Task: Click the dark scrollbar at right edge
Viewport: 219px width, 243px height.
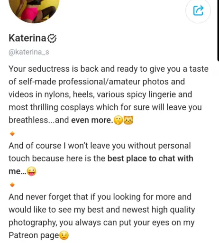Action: 218,30
